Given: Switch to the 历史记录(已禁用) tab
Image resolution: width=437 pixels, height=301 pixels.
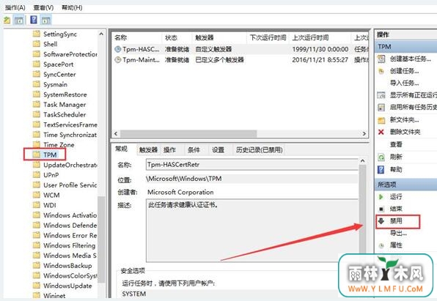Looking at the screenshot, I should pyautogui.click(x=259, y=150).
